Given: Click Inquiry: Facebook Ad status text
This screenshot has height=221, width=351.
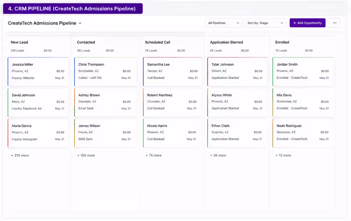Looking at the screenshot, I should tap(27, 108).
